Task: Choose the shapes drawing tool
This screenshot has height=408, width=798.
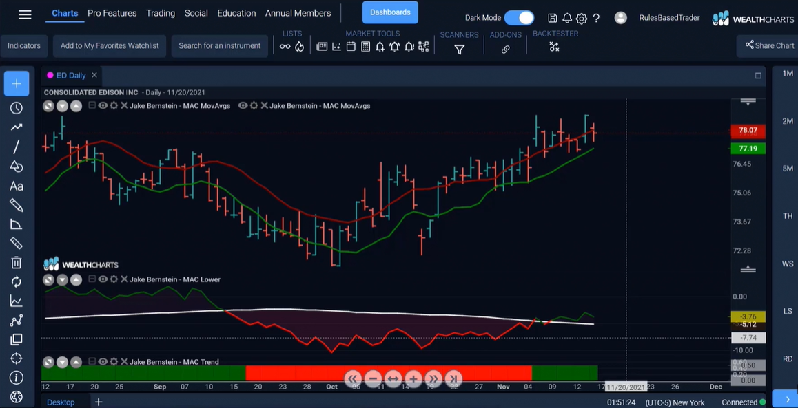Action: (17, 166)
